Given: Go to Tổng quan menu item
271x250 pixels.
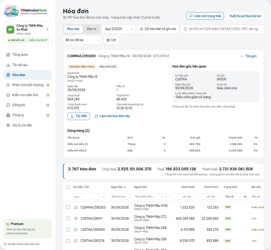Looking at the screenshot, I should (x=28, y=55).
